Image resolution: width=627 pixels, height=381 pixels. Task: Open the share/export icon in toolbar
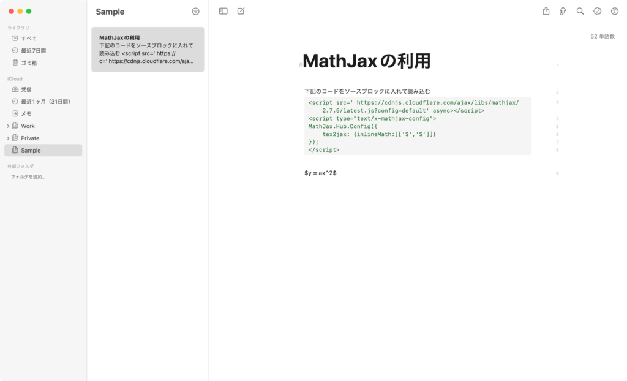(x=546, y=11)
